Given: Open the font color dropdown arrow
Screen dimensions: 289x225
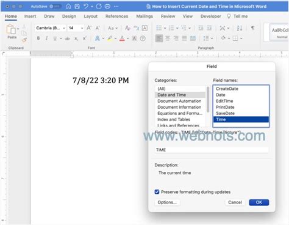Looking at the screenshot, I should coord(128,39).
